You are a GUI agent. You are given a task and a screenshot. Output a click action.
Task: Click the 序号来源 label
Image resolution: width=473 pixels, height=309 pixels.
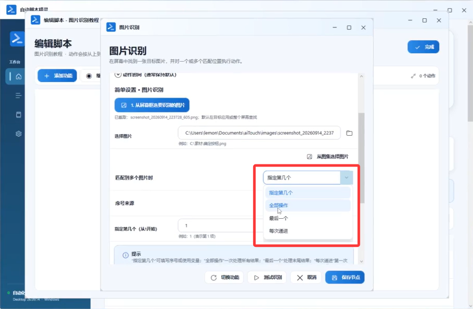pos(125,203)
